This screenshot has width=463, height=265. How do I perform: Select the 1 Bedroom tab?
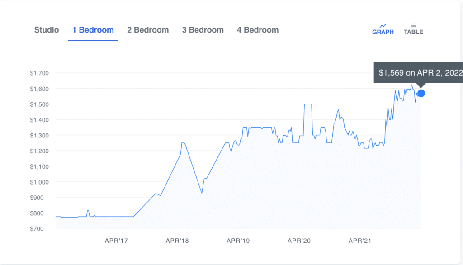click(93, 30)
